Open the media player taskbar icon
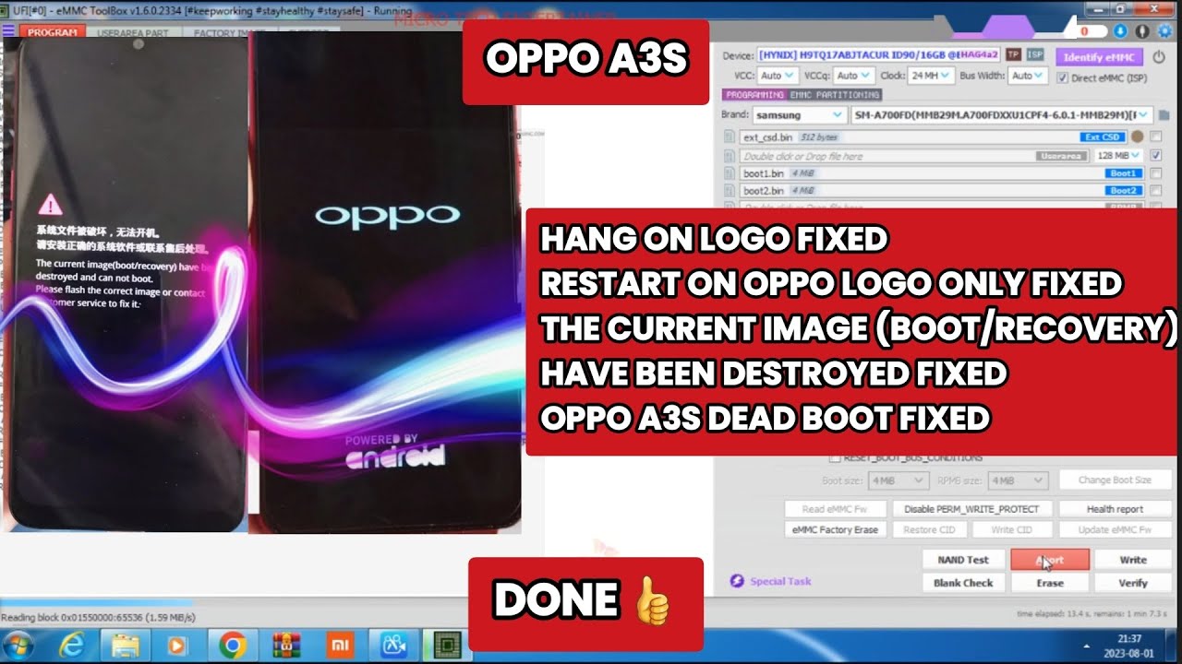 tap(177, 646)
